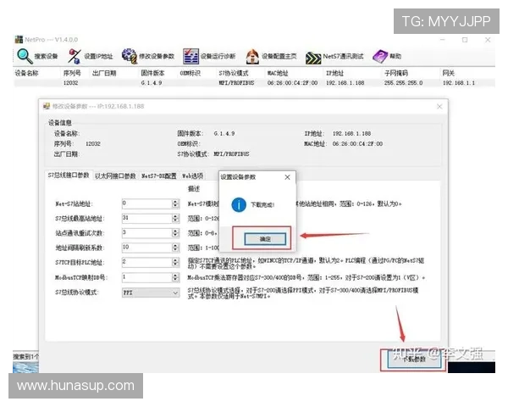
Task: Close the 设置设备参数 message dialog
Action: pyautogui.click(x=287, y=177)
